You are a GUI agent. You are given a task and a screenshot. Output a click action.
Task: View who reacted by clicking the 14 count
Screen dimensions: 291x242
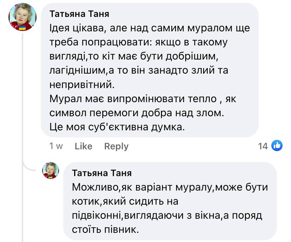tap(264, 145)
